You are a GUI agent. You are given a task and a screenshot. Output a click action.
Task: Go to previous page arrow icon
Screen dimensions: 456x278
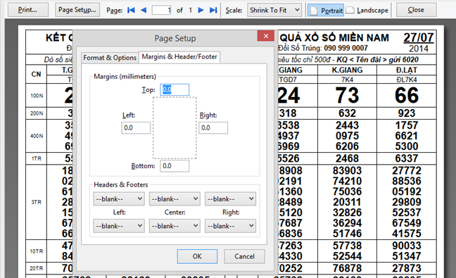(x=144, y=10)
